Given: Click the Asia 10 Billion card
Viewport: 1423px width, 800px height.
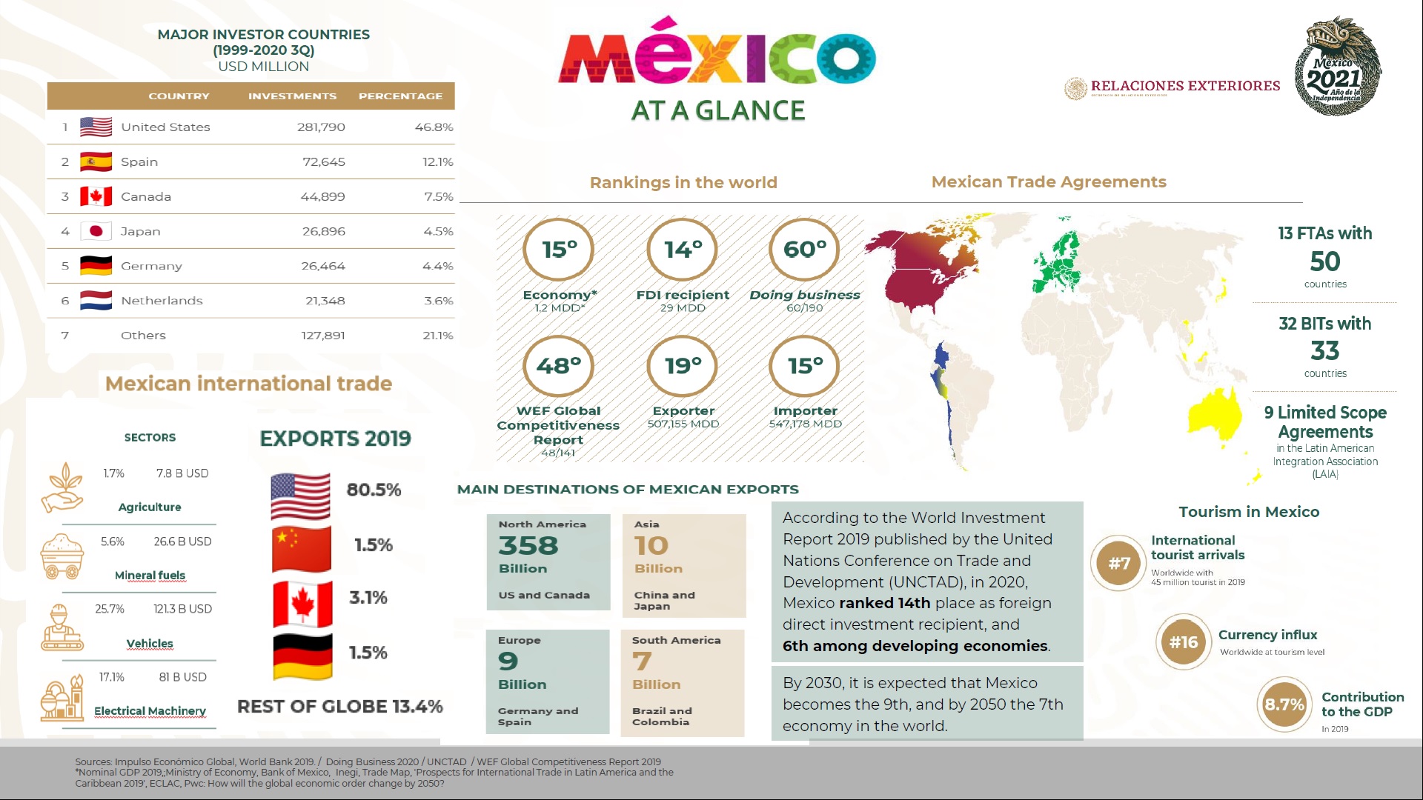Looking at the screenshot, I should (684, 566).
